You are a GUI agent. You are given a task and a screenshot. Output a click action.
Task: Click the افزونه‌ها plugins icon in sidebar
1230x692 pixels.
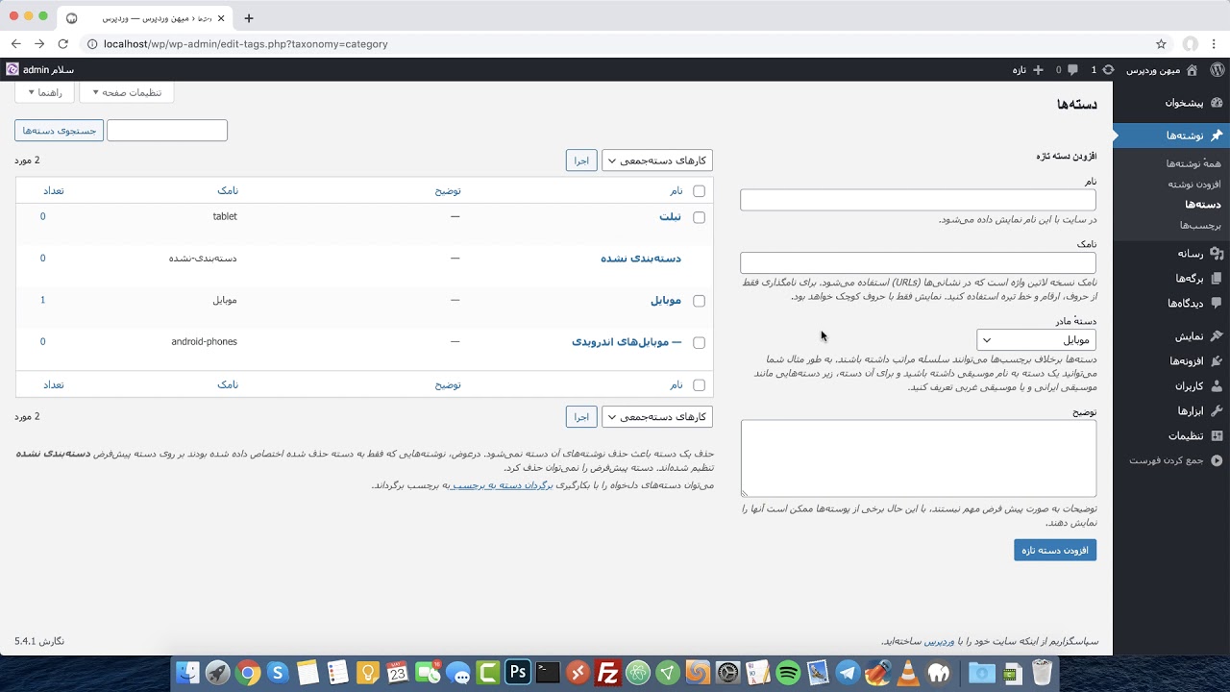1217,361
